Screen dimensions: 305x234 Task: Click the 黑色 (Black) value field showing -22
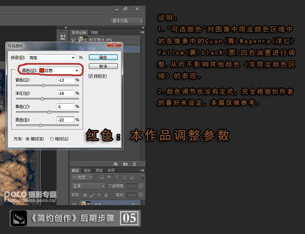[x=66, y=120]
